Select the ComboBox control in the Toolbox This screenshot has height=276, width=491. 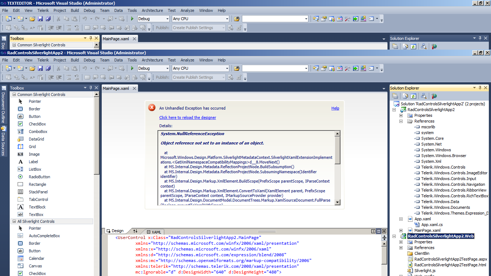tap(38, 132)
